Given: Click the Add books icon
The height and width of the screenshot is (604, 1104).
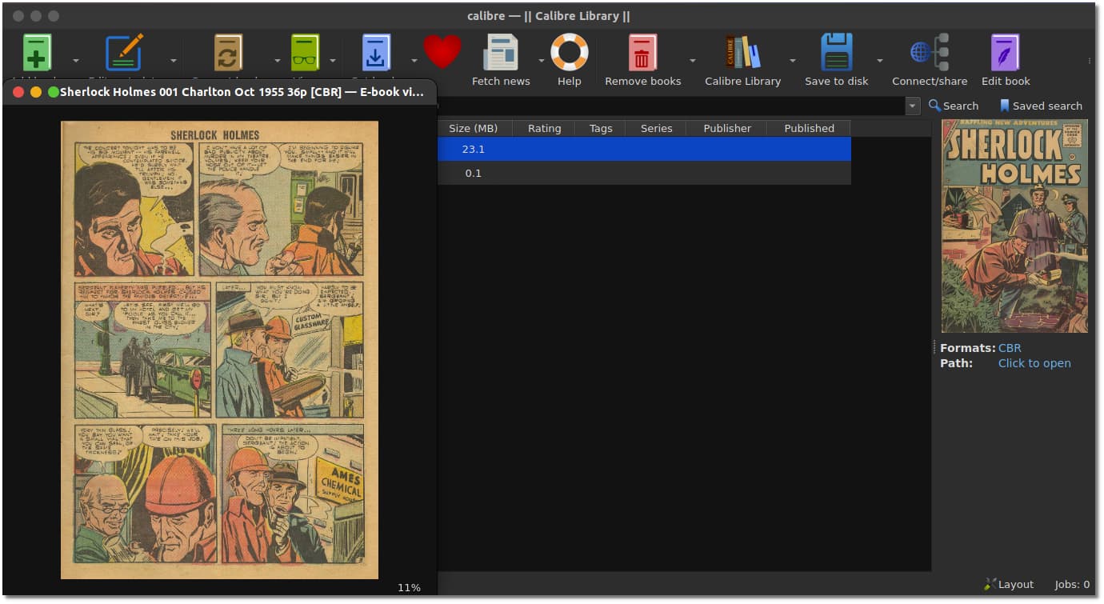Looking at the screenshot, I should point(36,54).
